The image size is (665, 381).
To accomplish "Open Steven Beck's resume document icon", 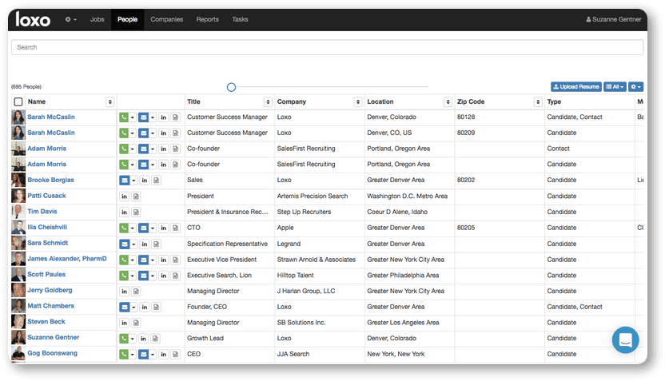I will click(136, 323).
